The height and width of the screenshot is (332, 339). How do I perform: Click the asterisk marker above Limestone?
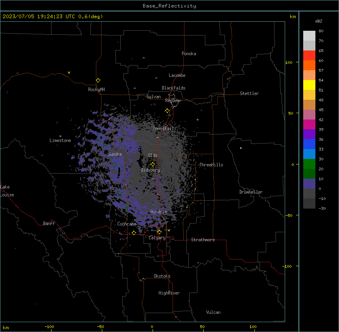pos(60,136)
